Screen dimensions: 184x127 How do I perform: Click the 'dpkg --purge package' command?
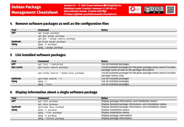tap(50, 47)
